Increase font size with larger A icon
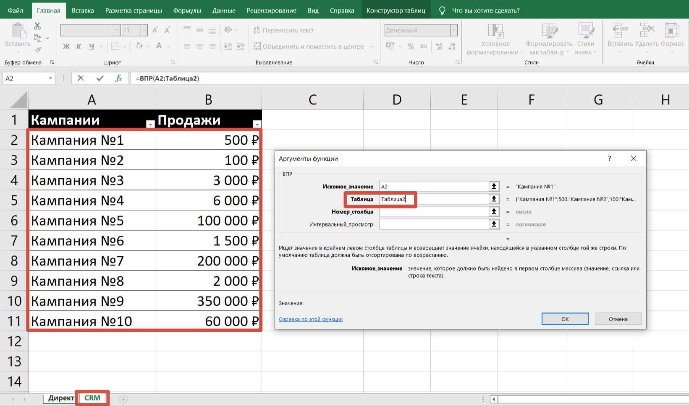 click(155, 30)
